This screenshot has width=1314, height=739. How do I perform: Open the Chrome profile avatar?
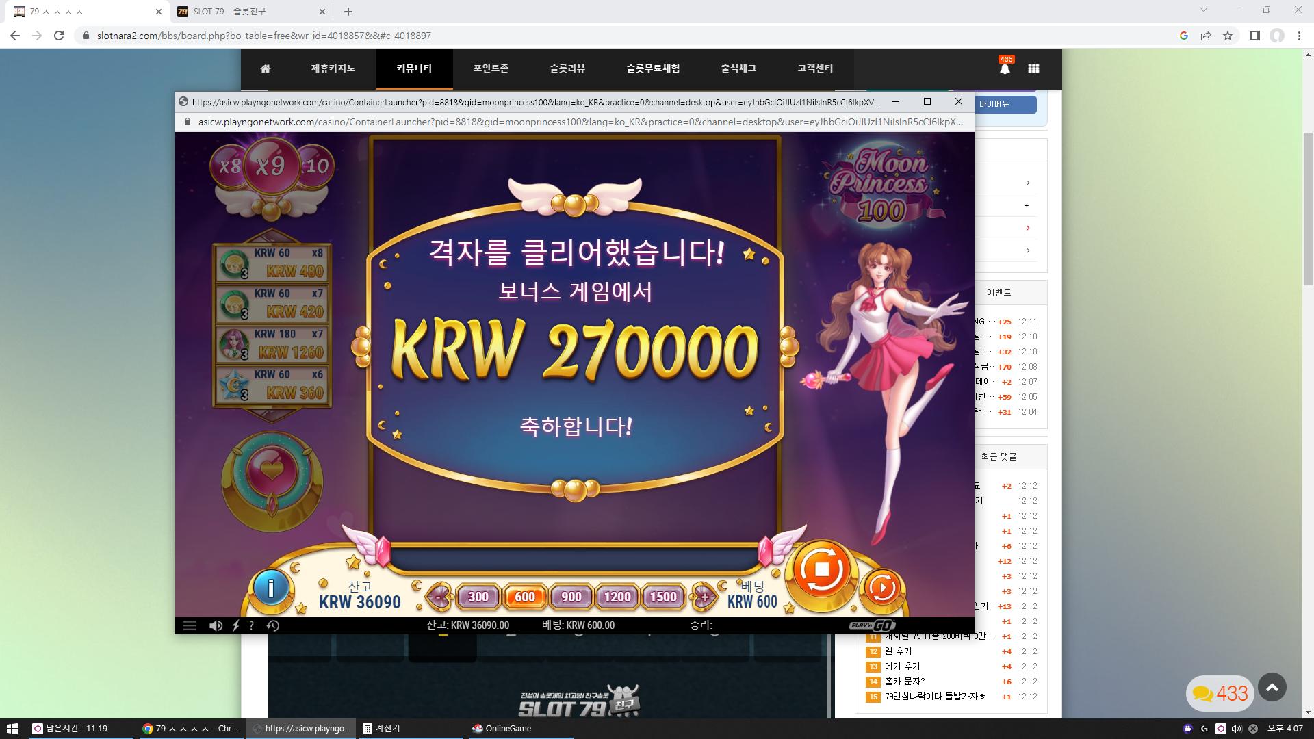click(1277, 36)
